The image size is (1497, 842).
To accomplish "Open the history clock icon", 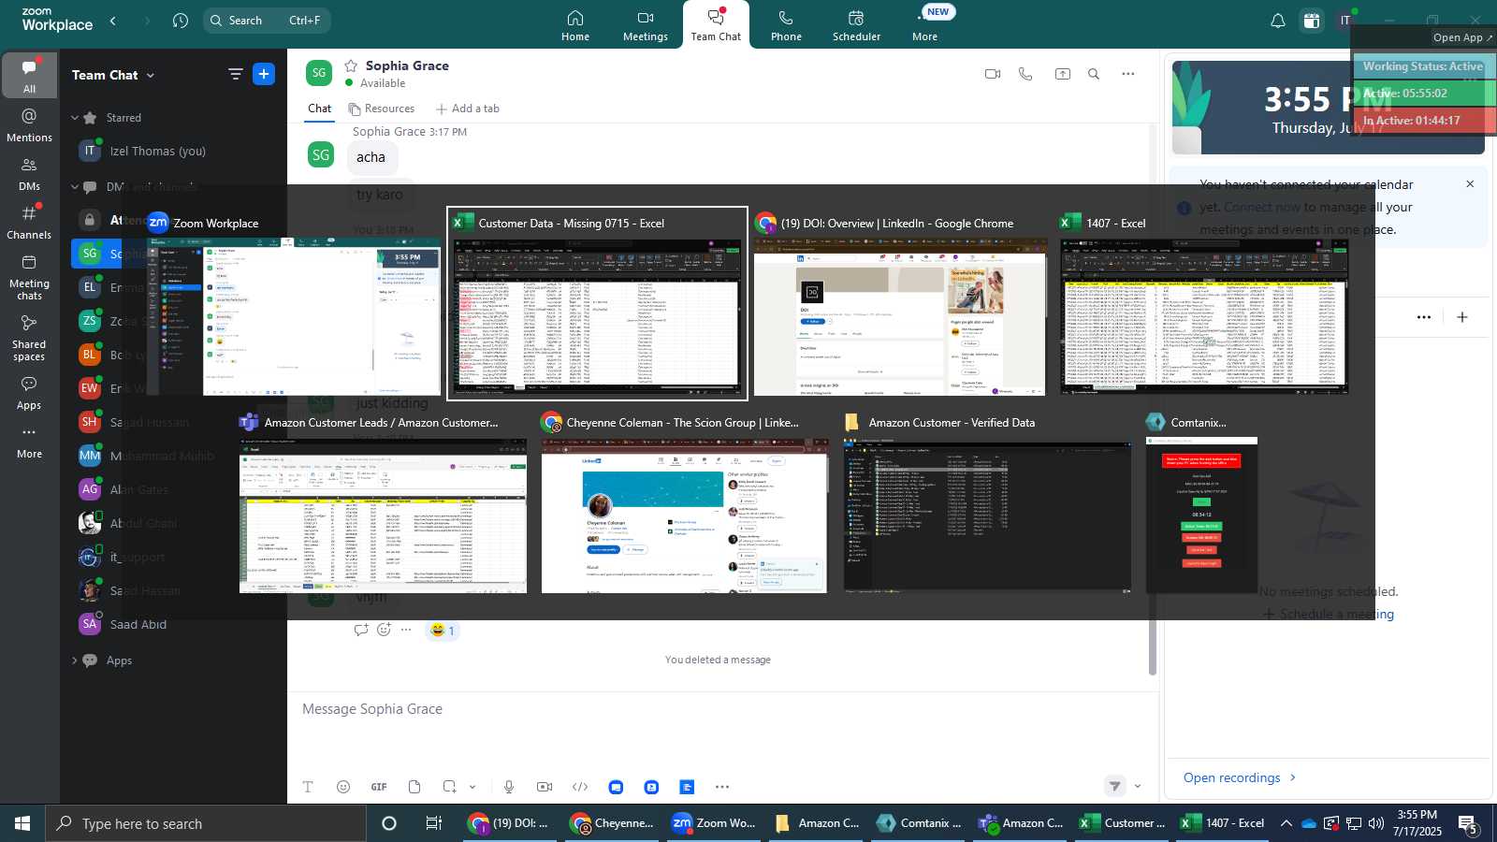I will [181, 20].
